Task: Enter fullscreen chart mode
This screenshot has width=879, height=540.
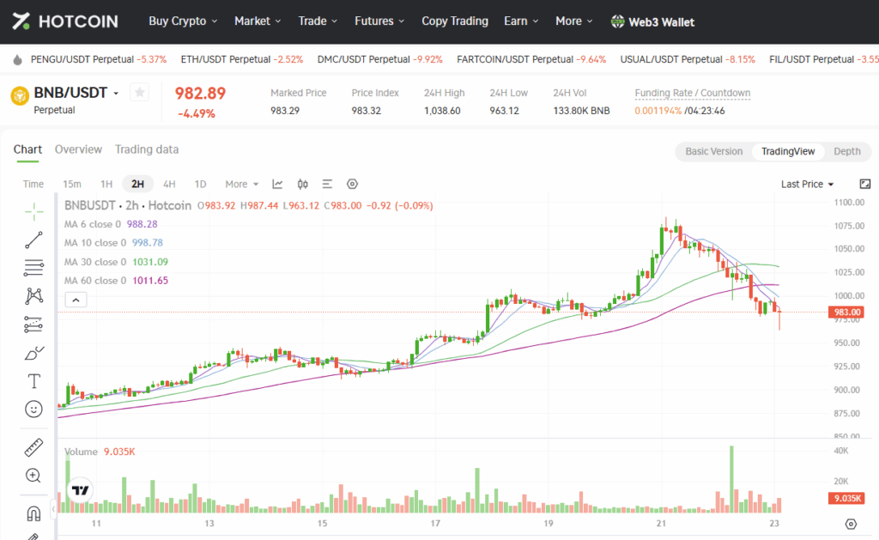Action: point(864,184)
